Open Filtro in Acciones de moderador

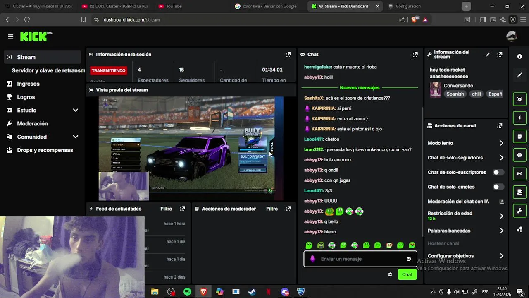272,209
